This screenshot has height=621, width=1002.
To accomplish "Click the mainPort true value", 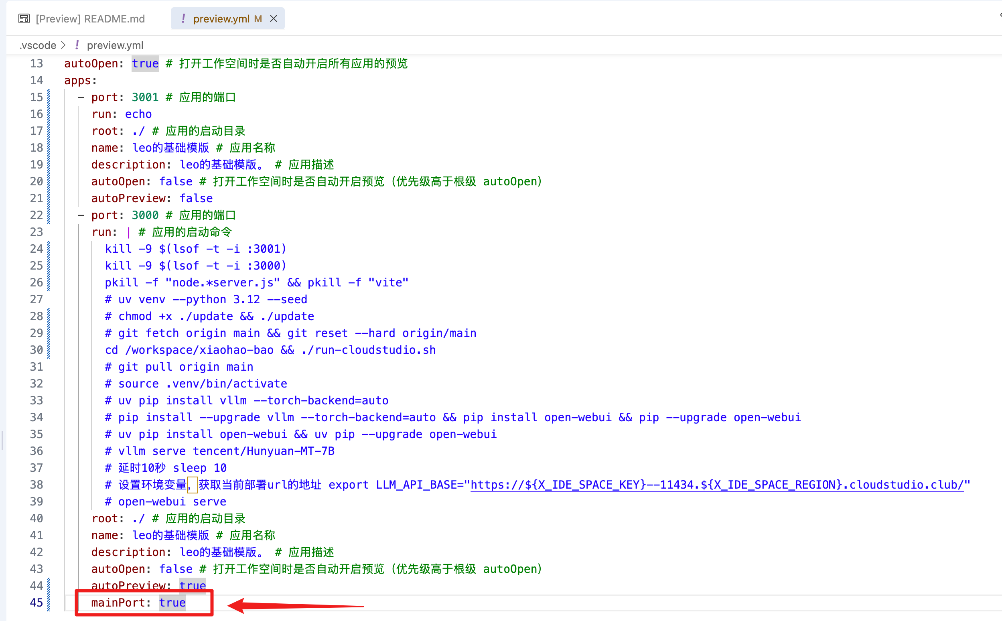I will [x=172, y=603].
